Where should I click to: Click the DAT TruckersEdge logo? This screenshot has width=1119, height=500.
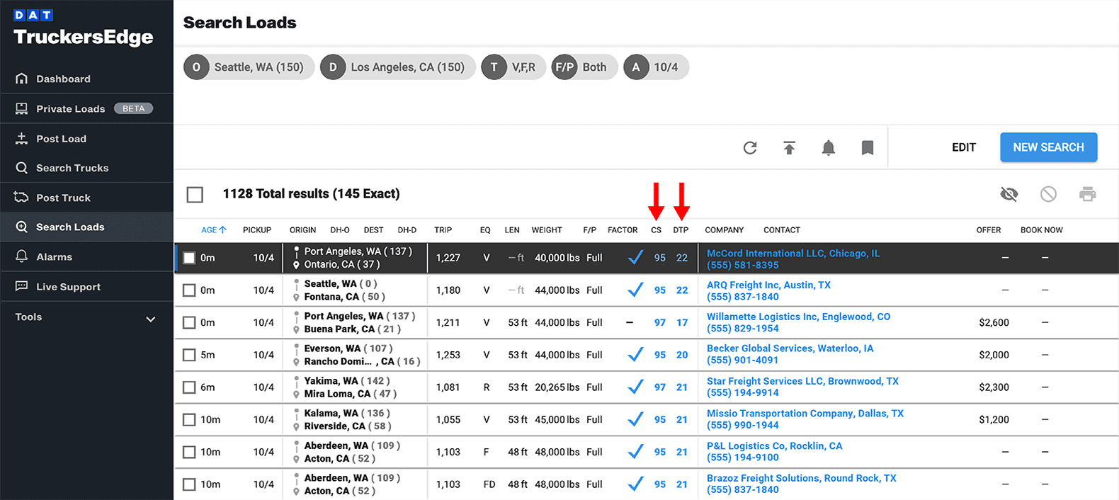pyautogui.click(x=83, y=28)
